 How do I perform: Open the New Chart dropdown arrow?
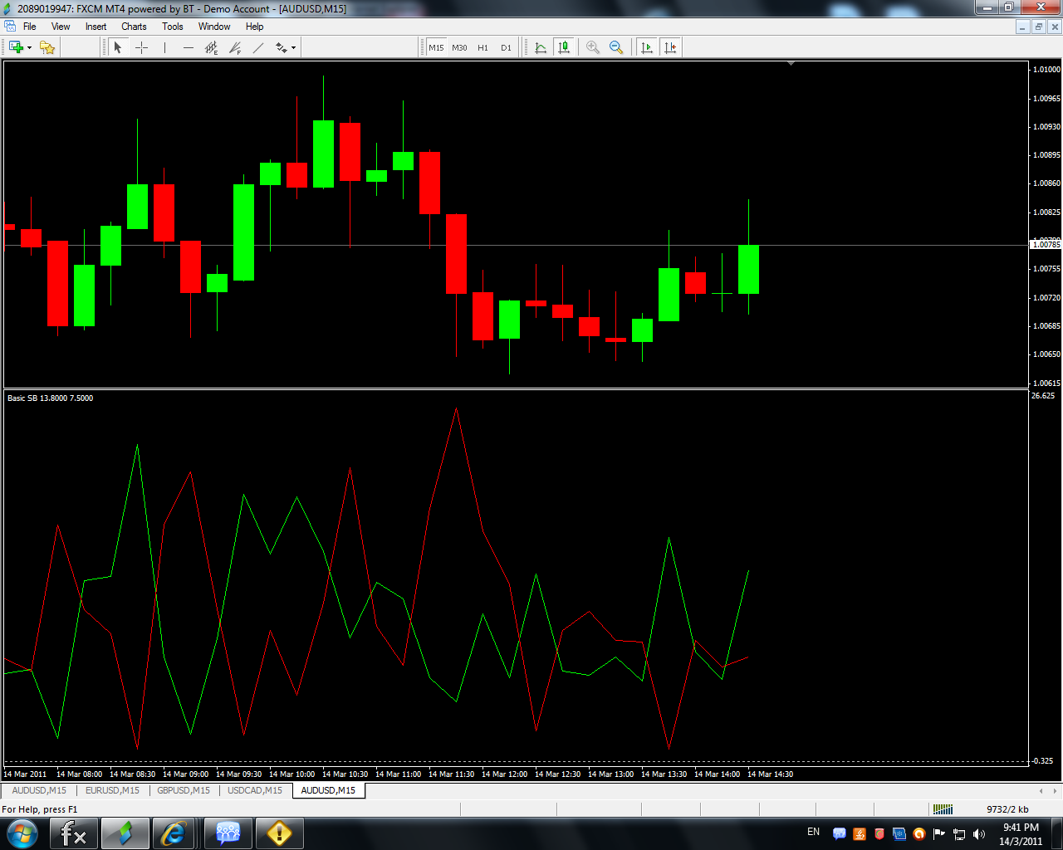point(29,48)
